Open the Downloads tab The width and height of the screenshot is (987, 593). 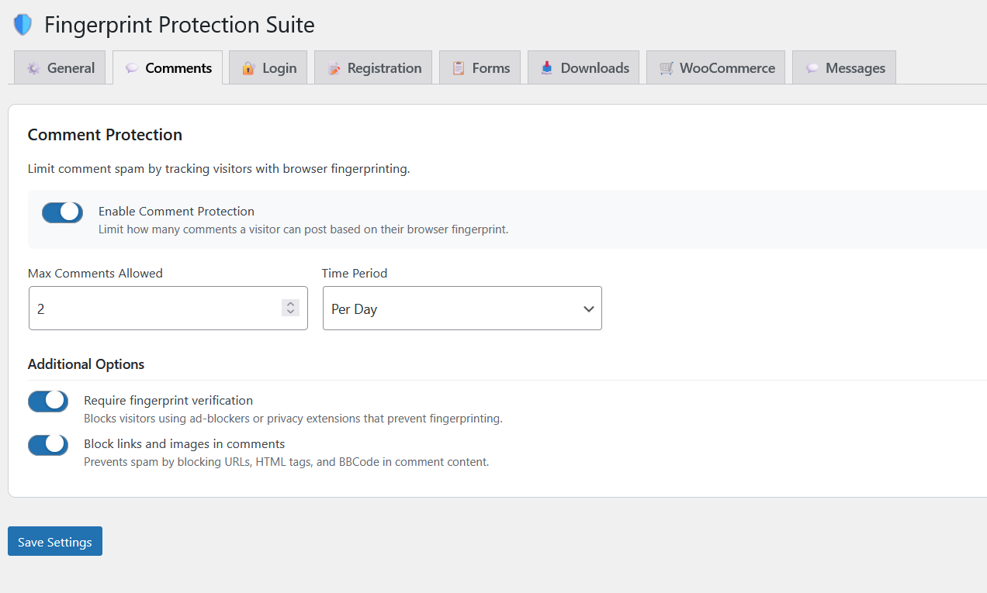point(584,67)
